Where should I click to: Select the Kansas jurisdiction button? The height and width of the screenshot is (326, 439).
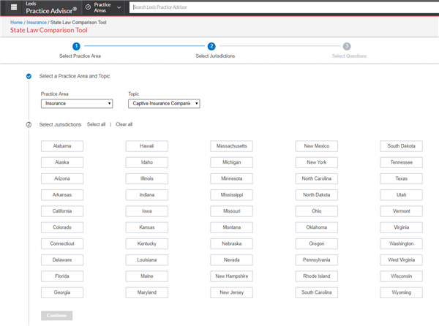[x=147, y=227]
